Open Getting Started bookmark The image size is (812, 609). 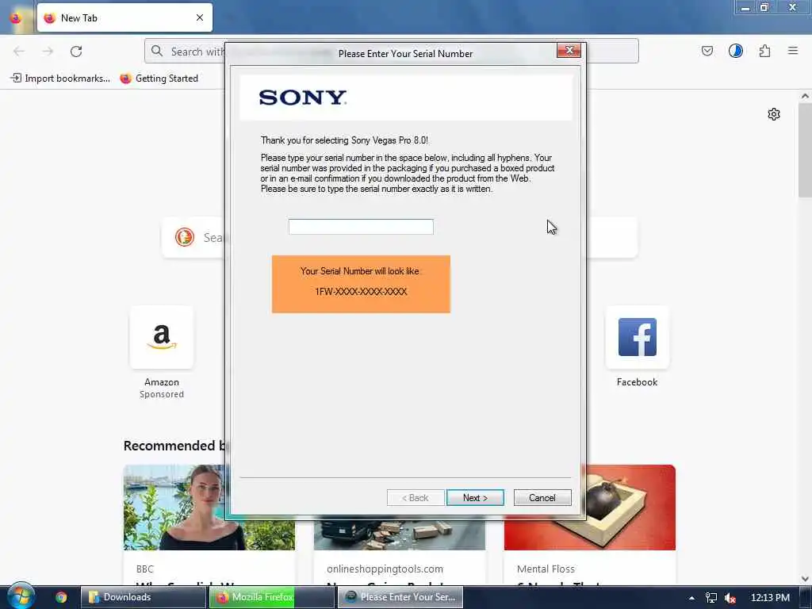(159, 79)
